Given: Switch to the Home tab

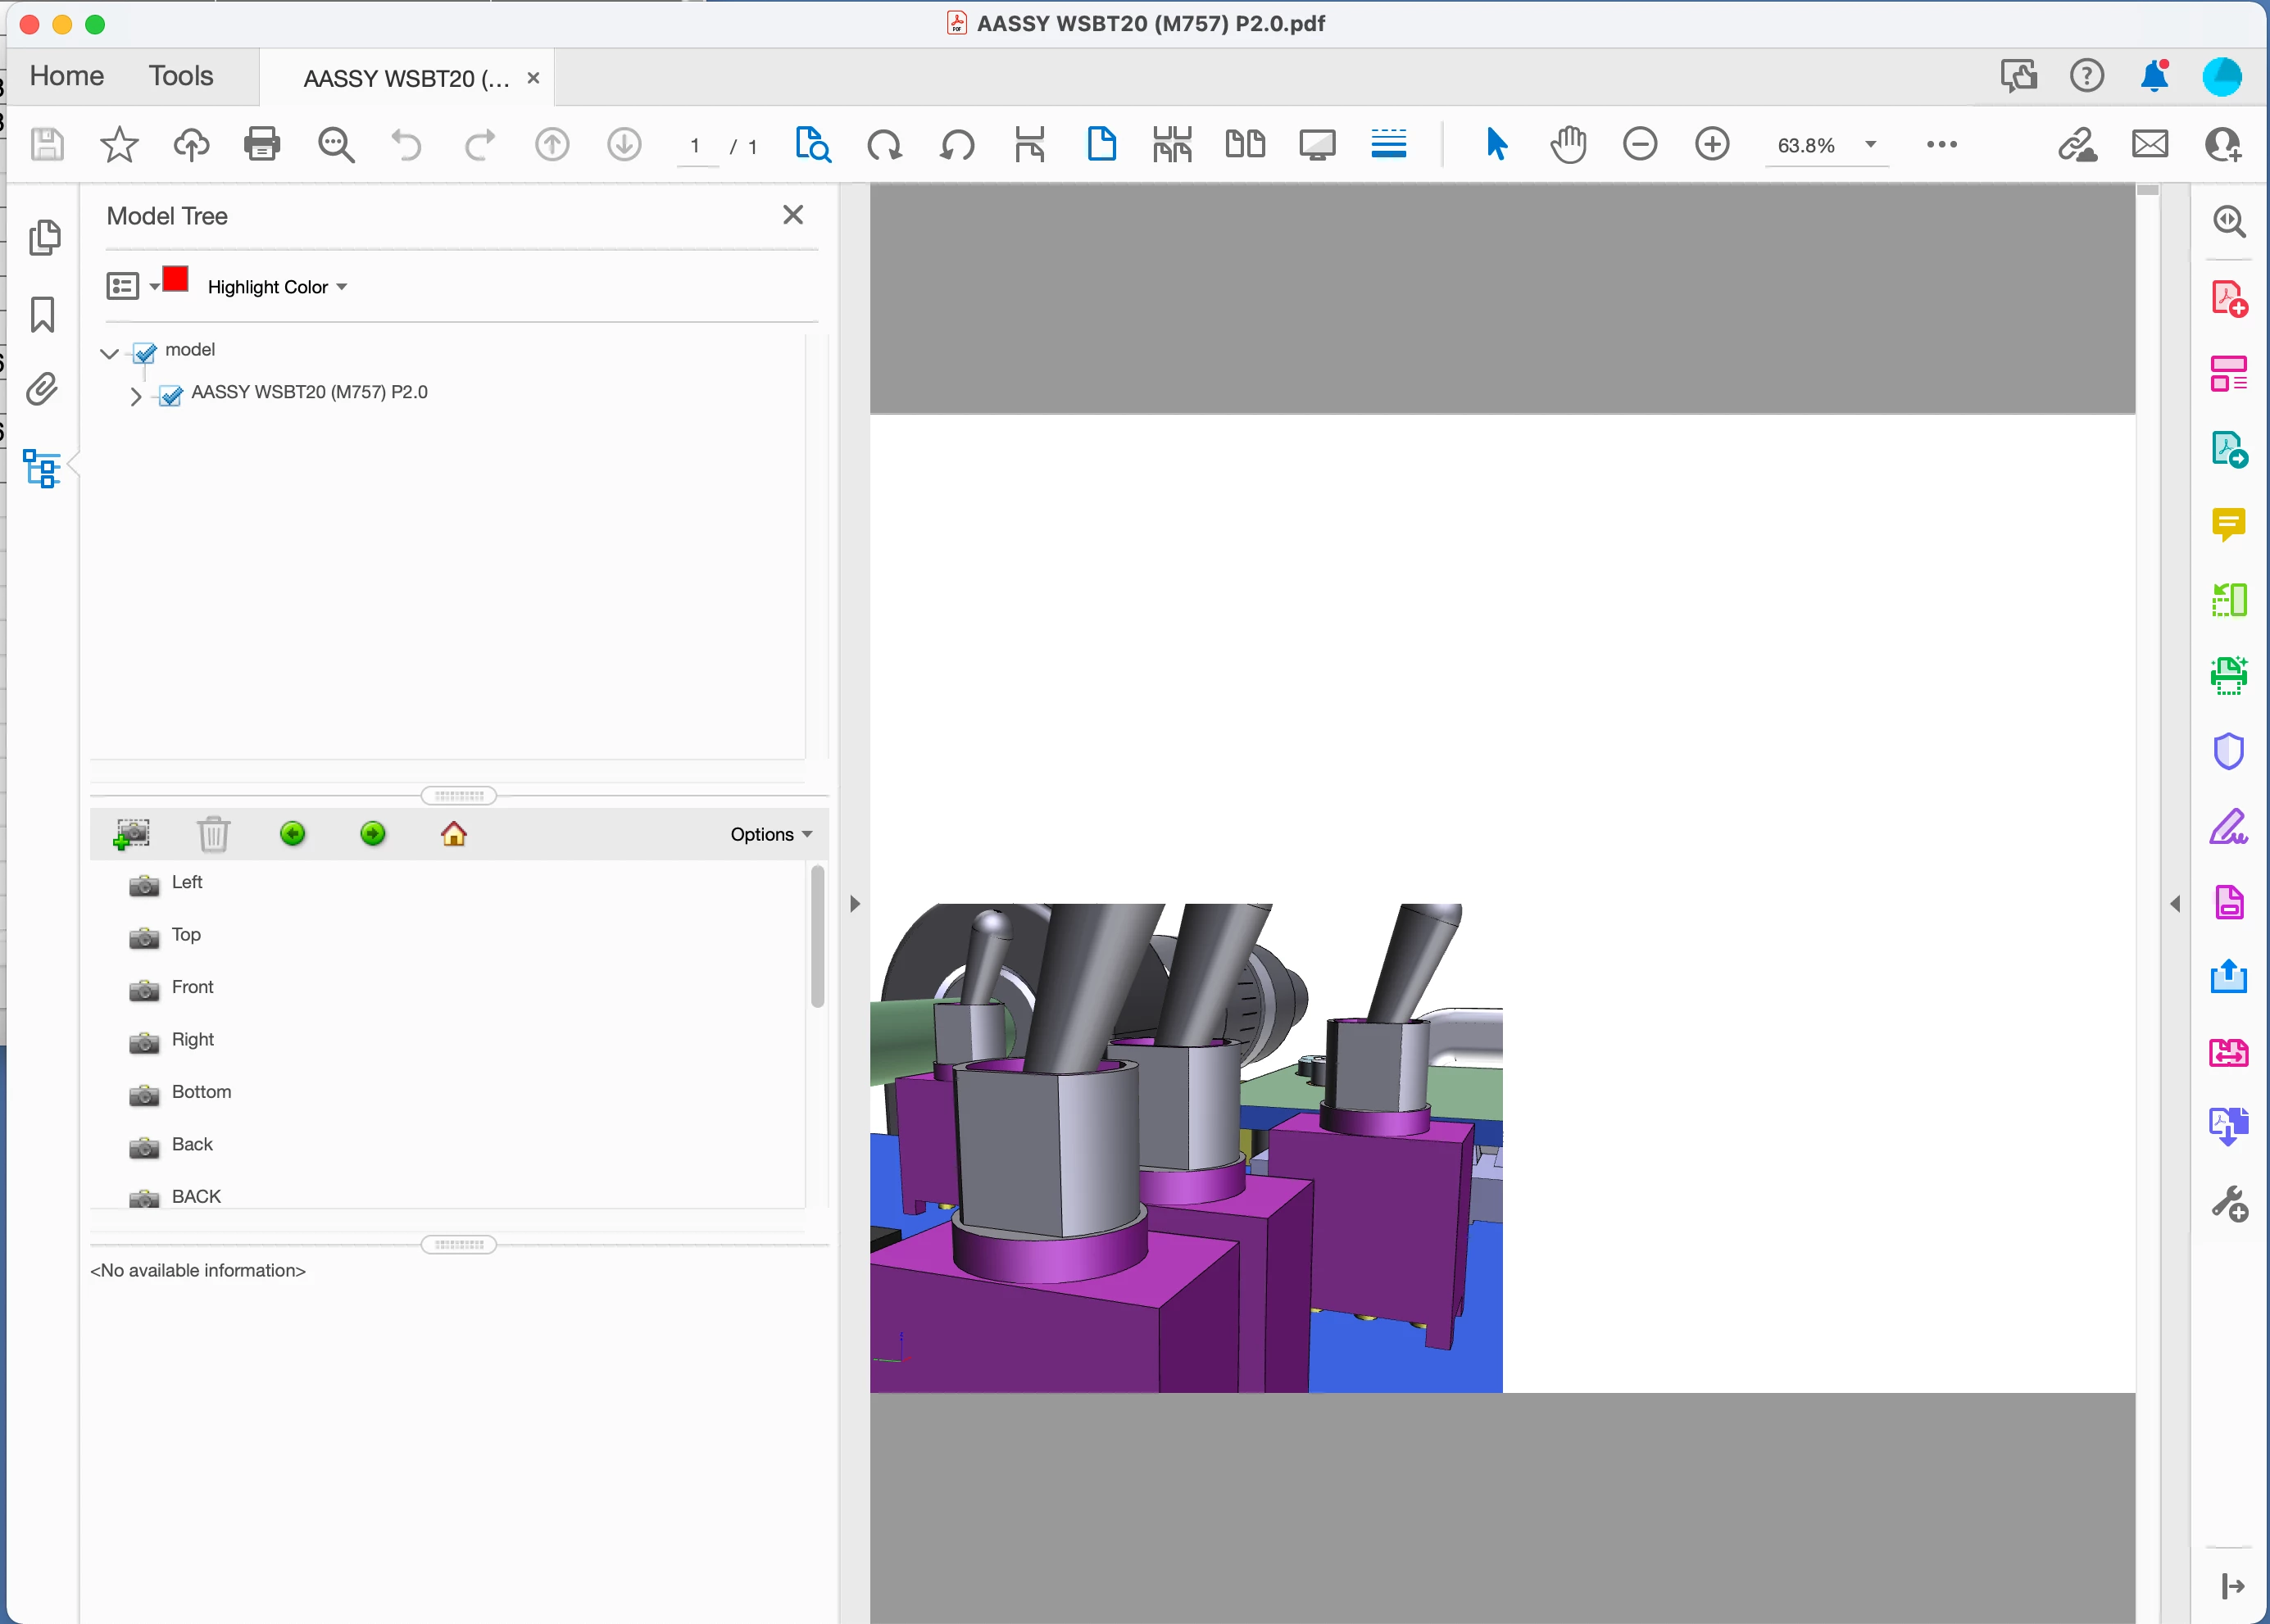Looking at the screenshot, I should (67, 76).
